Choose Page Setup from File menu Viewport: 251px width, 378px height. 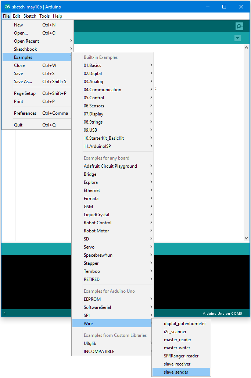(24, 93)
